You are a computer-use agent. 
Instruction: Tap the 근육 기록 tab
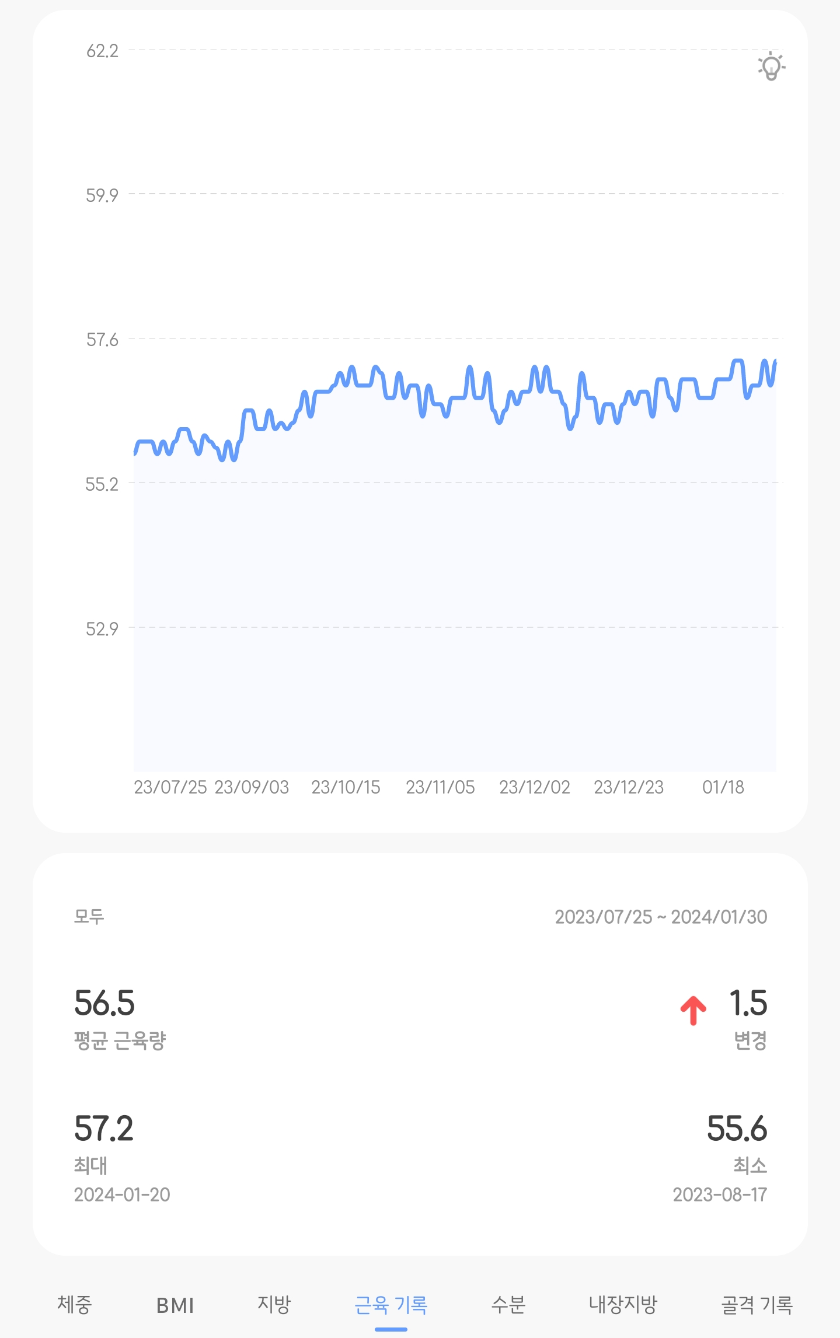click(x=391, y=1305)
